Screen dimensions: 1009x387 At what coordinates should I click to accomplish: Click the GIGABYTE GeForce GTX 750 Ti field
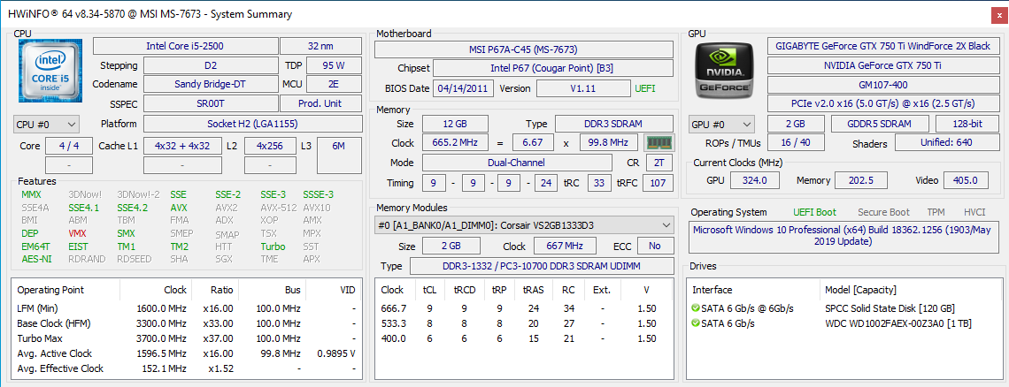coord(882,46)
